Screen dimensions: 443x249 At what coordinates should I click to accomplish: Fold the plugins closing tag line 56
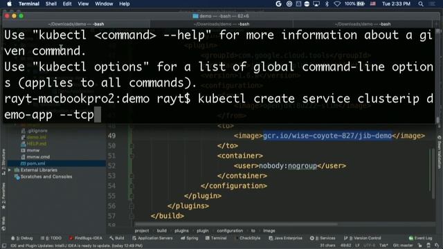point(132,206)
